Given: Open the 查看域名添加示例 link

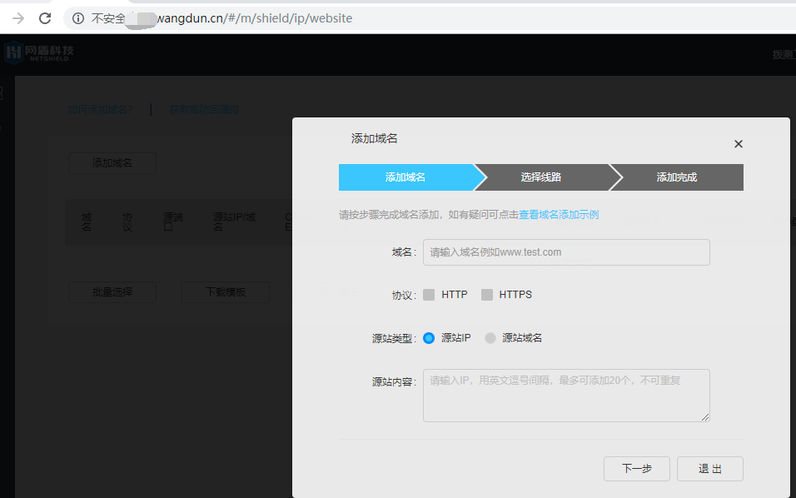Looking at the screenshot, I should (559, 215).
